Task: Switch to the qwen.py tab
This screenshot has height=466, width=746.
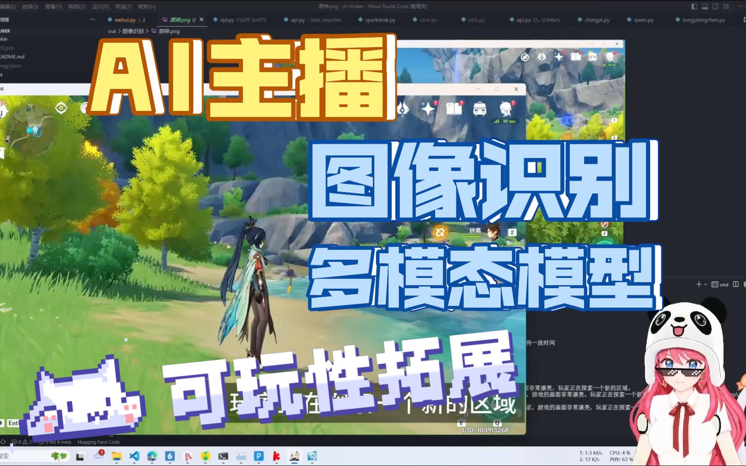Action: (x=640, y=20)
